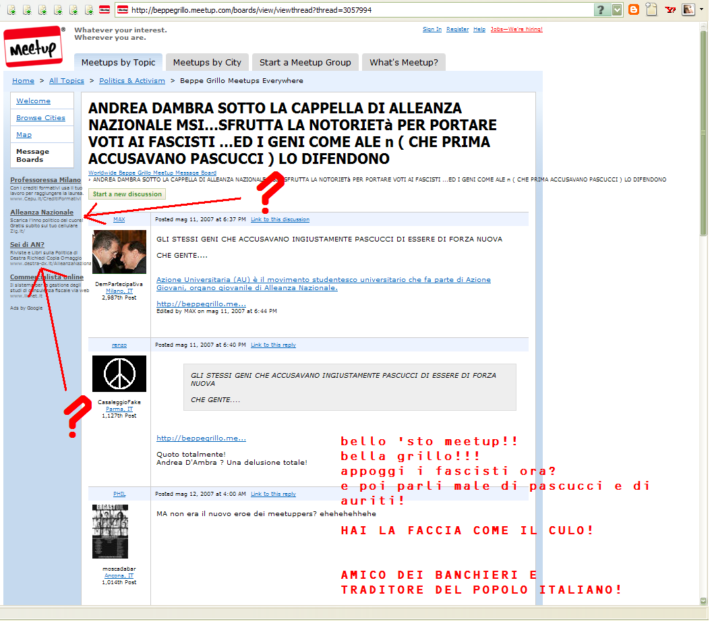Click the Commercialista online ad link
Viewport: 712px width, 624px height.
pyautogui.click(x=47, y=277)
